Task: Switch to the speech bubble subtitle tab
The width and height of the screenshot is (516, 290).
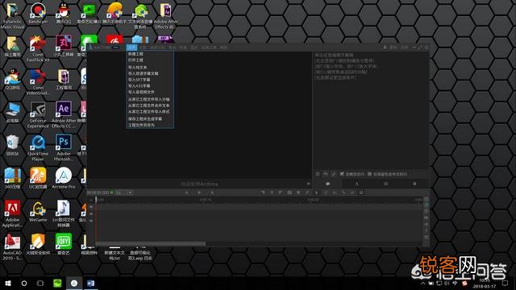Action: pyautogui.click(x=328, y=184)
